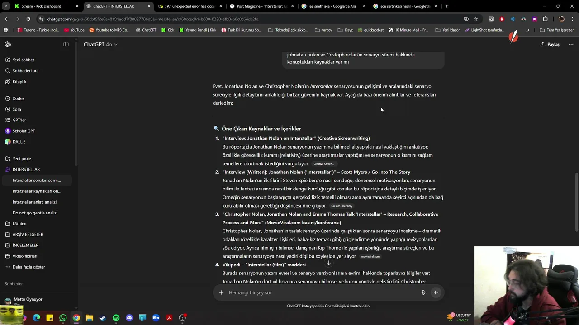Screen dimensions: 579x325
Task: Open the tab search dropdown arrow
Action: coord(5,6)
